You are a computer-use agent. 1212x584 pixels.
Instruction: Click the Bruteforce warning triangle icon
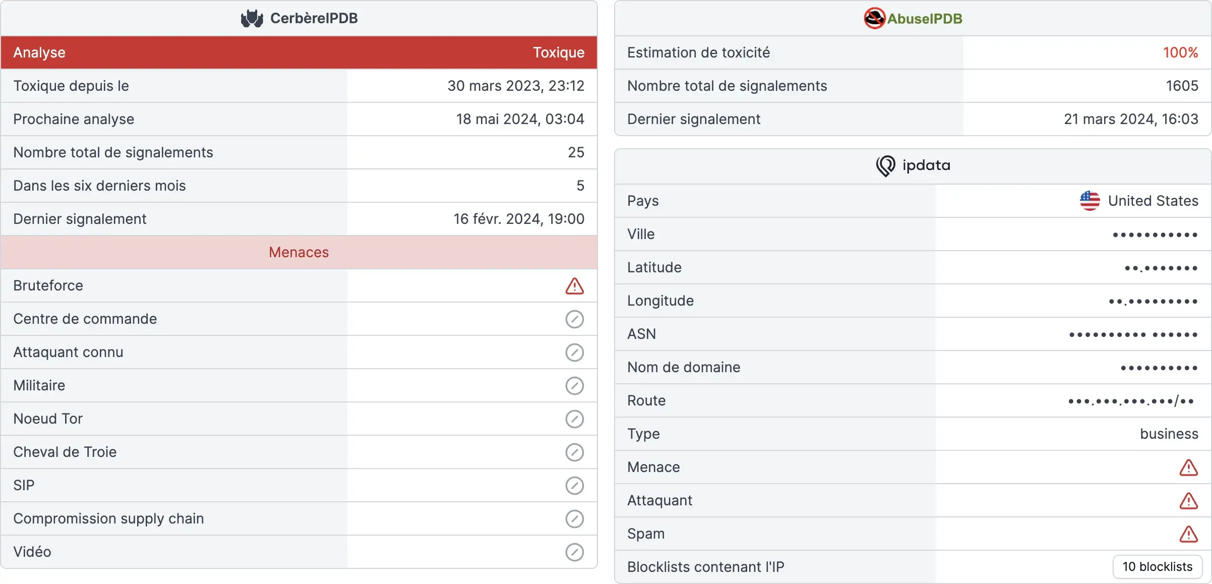coord(574,286)
